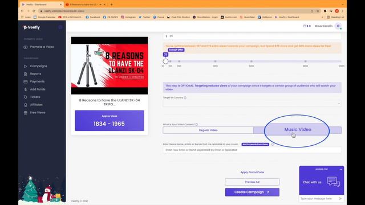Open the Instagram bookmark

128,17
